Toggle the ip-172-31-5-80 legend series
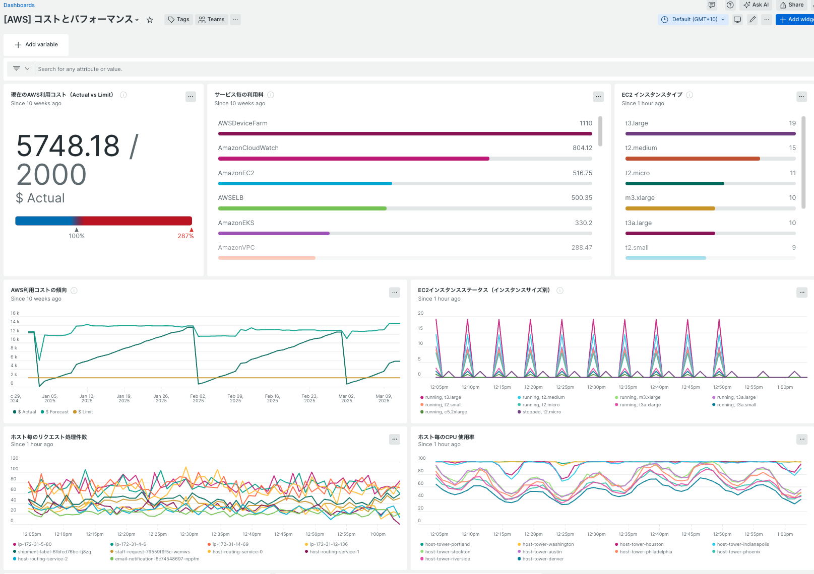The height and width of the screenshot is (574, 814). pos(32,544)
